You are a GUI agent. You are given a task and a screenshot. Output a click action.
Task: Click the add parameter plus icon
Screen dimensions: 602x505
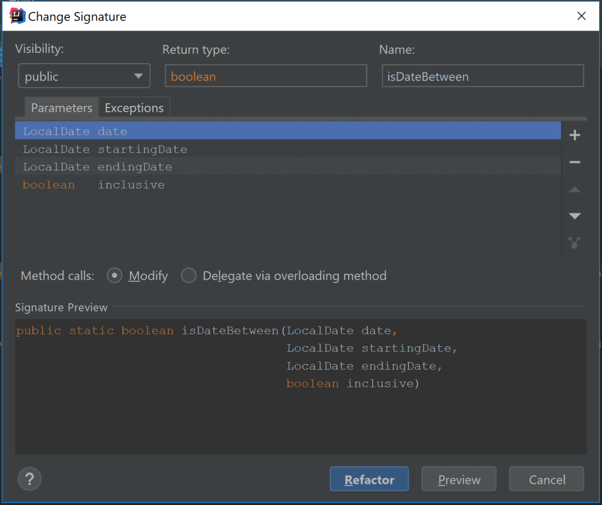(574, 135)
